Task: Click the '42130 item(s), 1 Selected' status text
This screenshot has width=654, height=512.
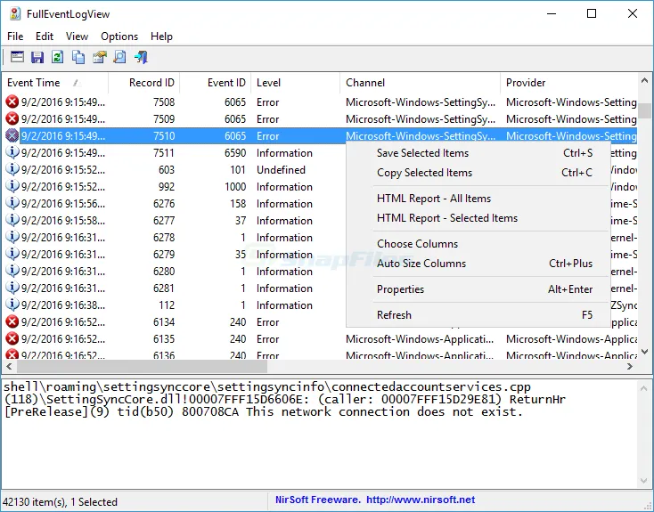Action: pyautogui.click(x=60, y=501)
